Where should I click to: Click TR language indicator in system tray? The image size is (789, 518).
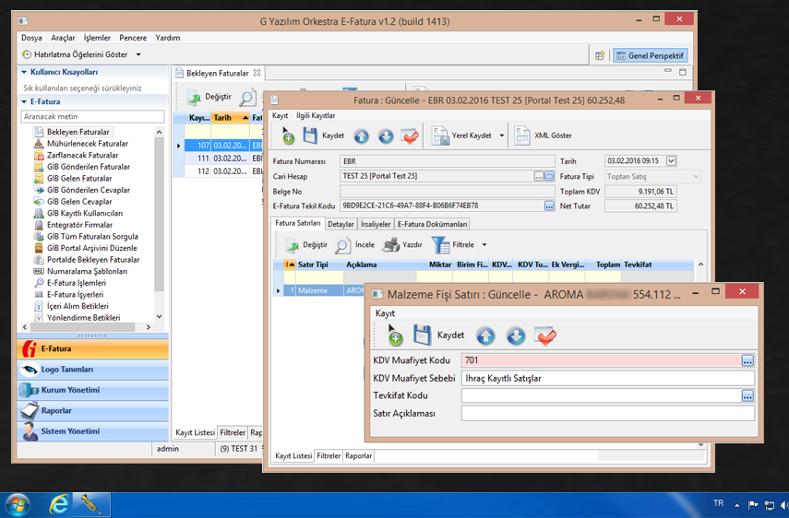(718, 503)
